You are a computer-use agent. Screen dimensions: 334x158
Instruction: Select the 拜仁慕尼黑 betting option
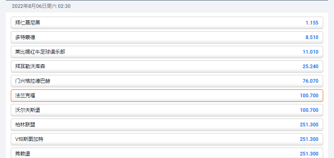coord(167,23)
